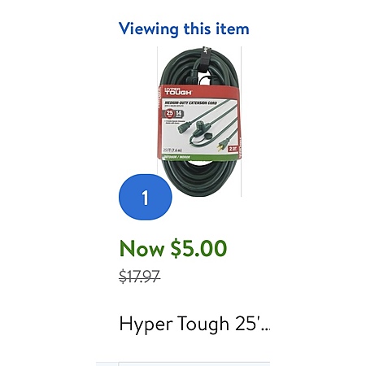Click the coiled cord bottom loop
The height and width of the screenshot is (366, 366).
(x=199, y=179)
